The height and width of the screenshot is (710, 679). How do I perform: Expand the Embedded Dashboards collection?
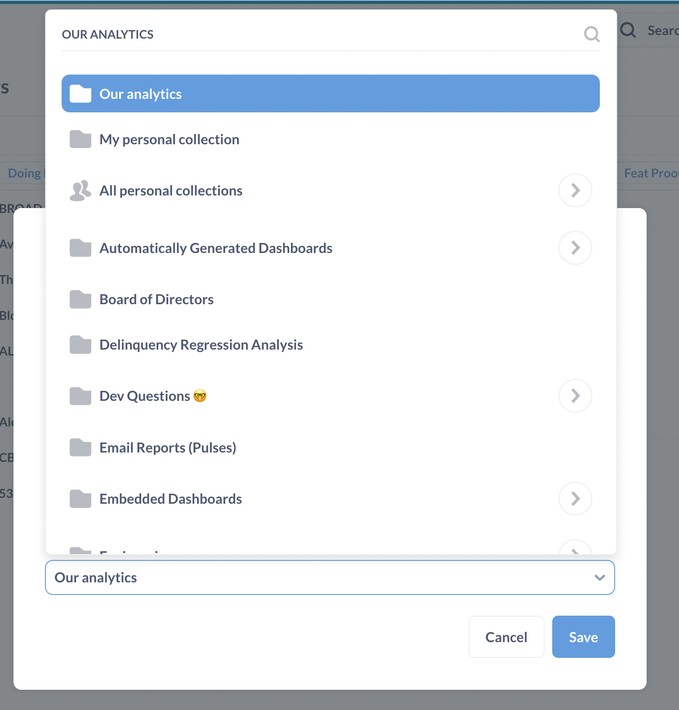coord(575,498)
